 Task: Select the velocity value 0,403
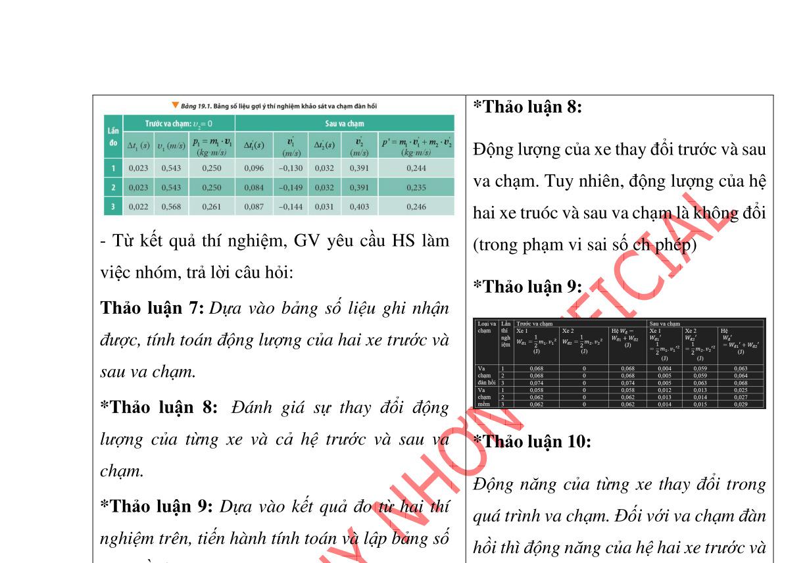point(359,207)
